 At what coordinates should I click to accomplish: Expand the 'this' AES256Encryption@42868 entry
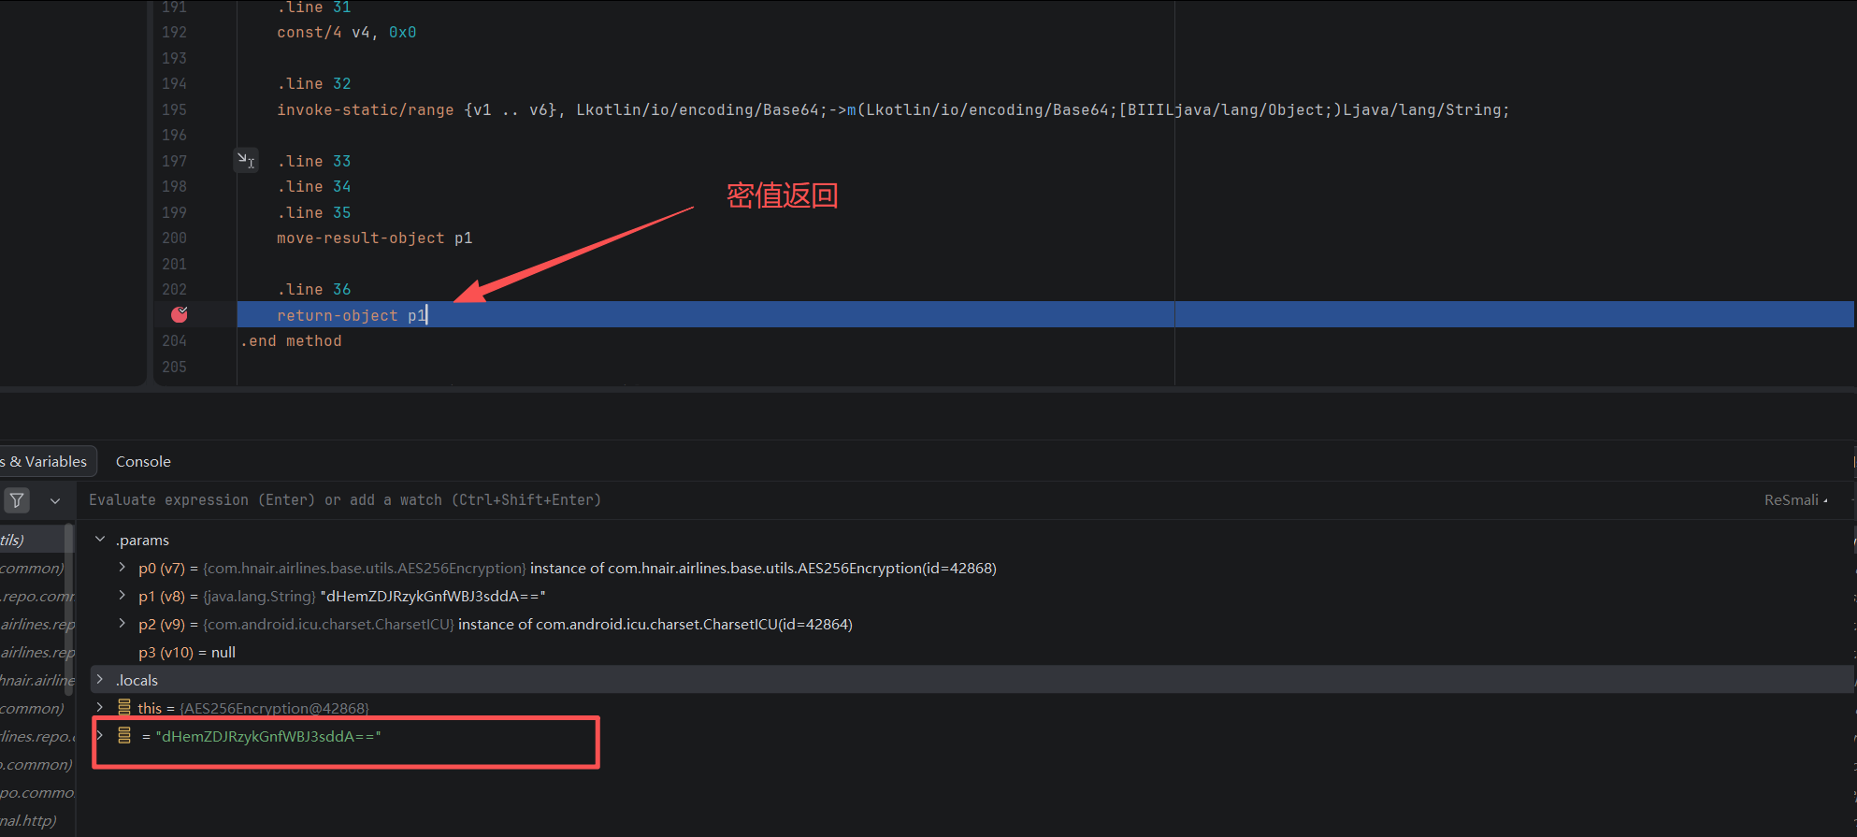click(100, 708)
